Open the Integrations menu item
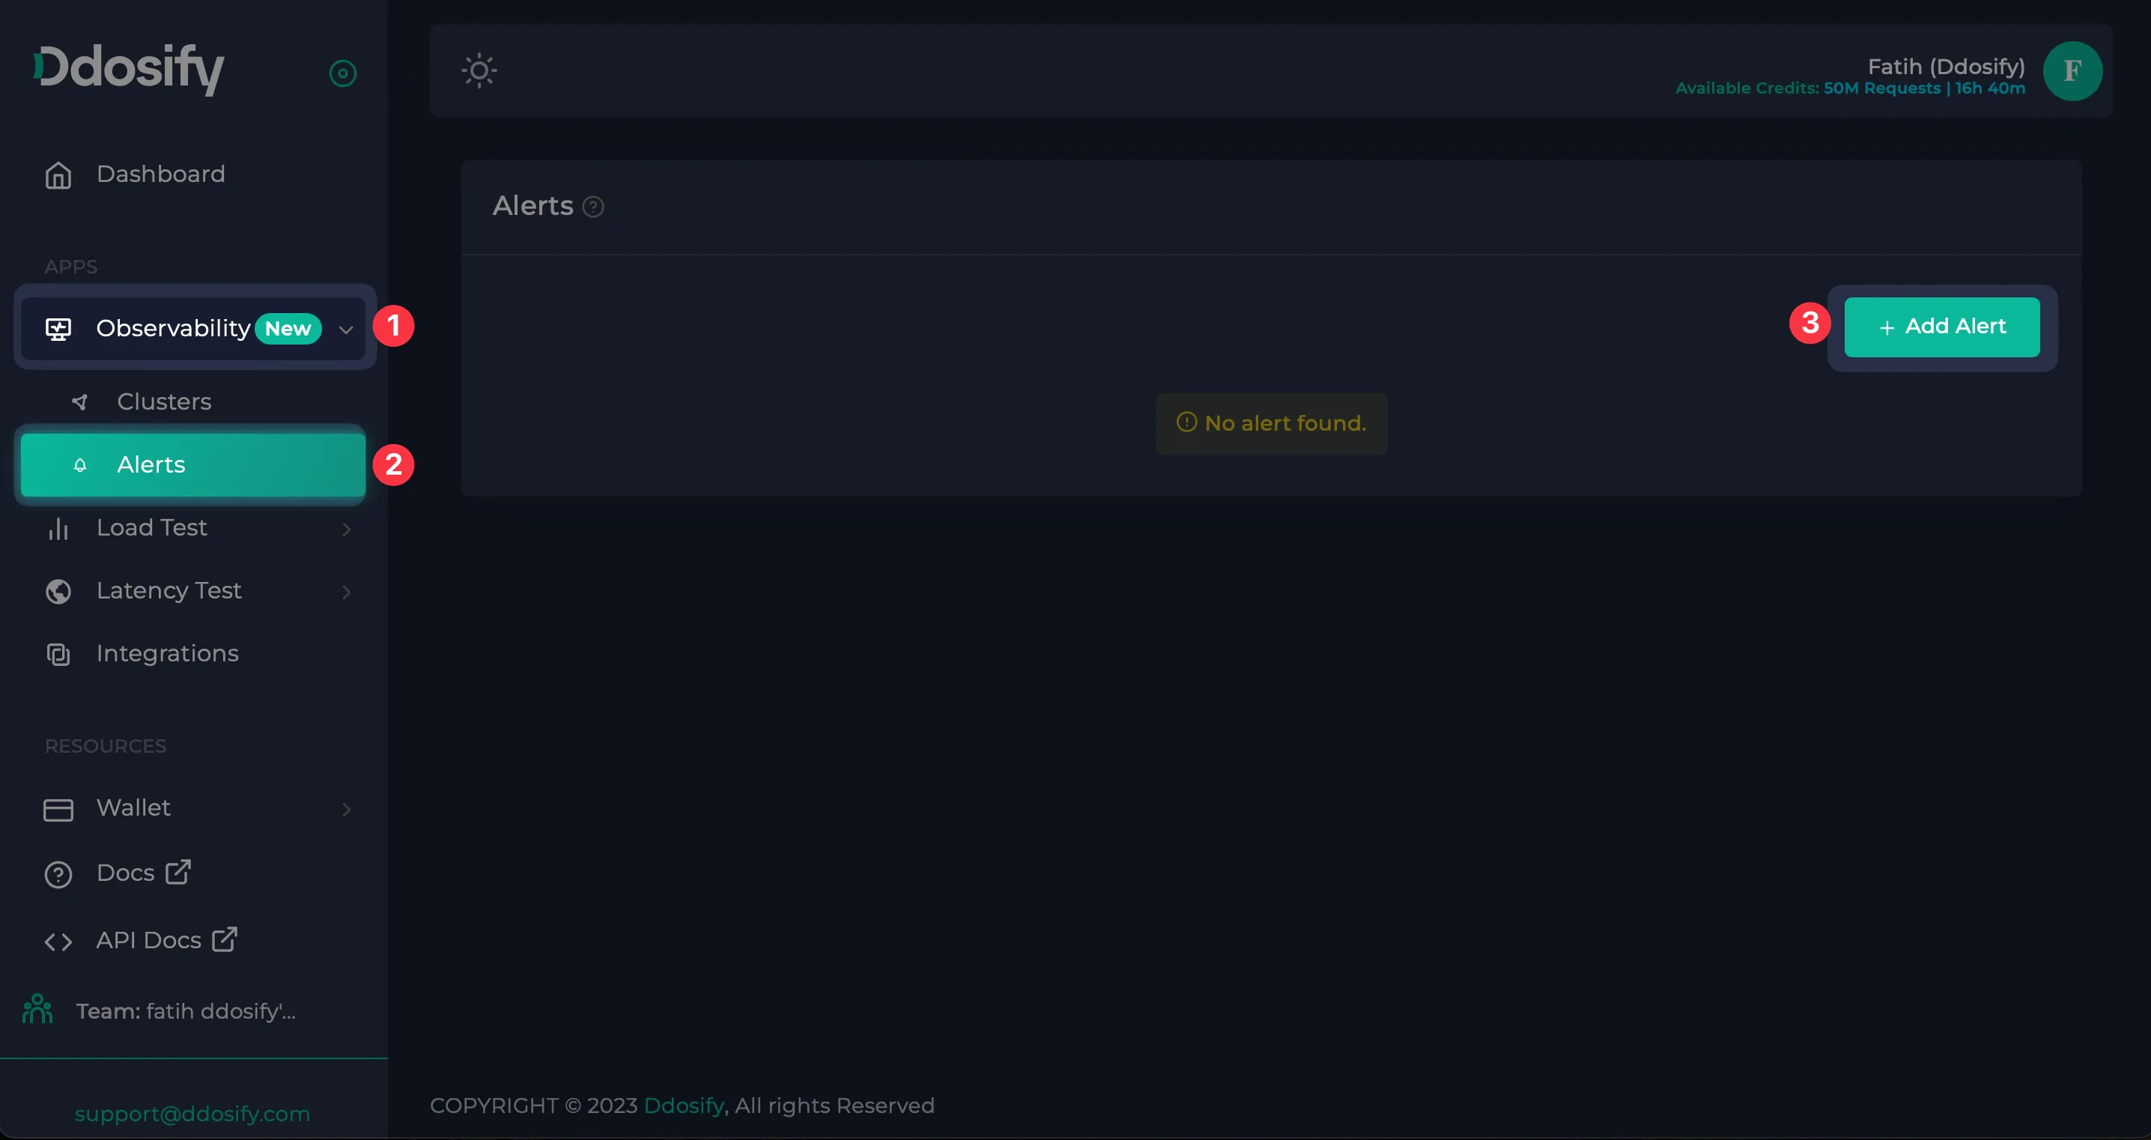The image size is (2151, 1140). click(x=167, y=653)
